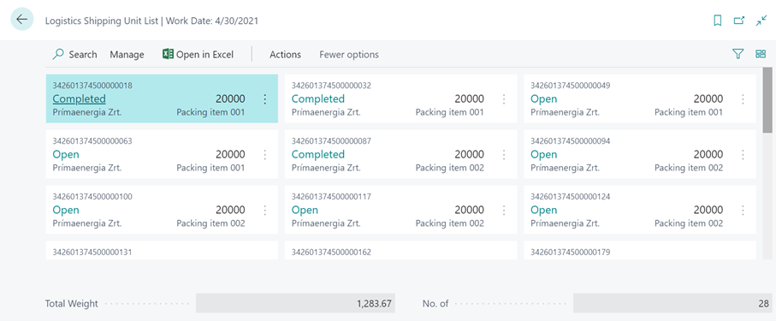Click ID text 342601374500000094
776x321 pixels.
point(570,140)
